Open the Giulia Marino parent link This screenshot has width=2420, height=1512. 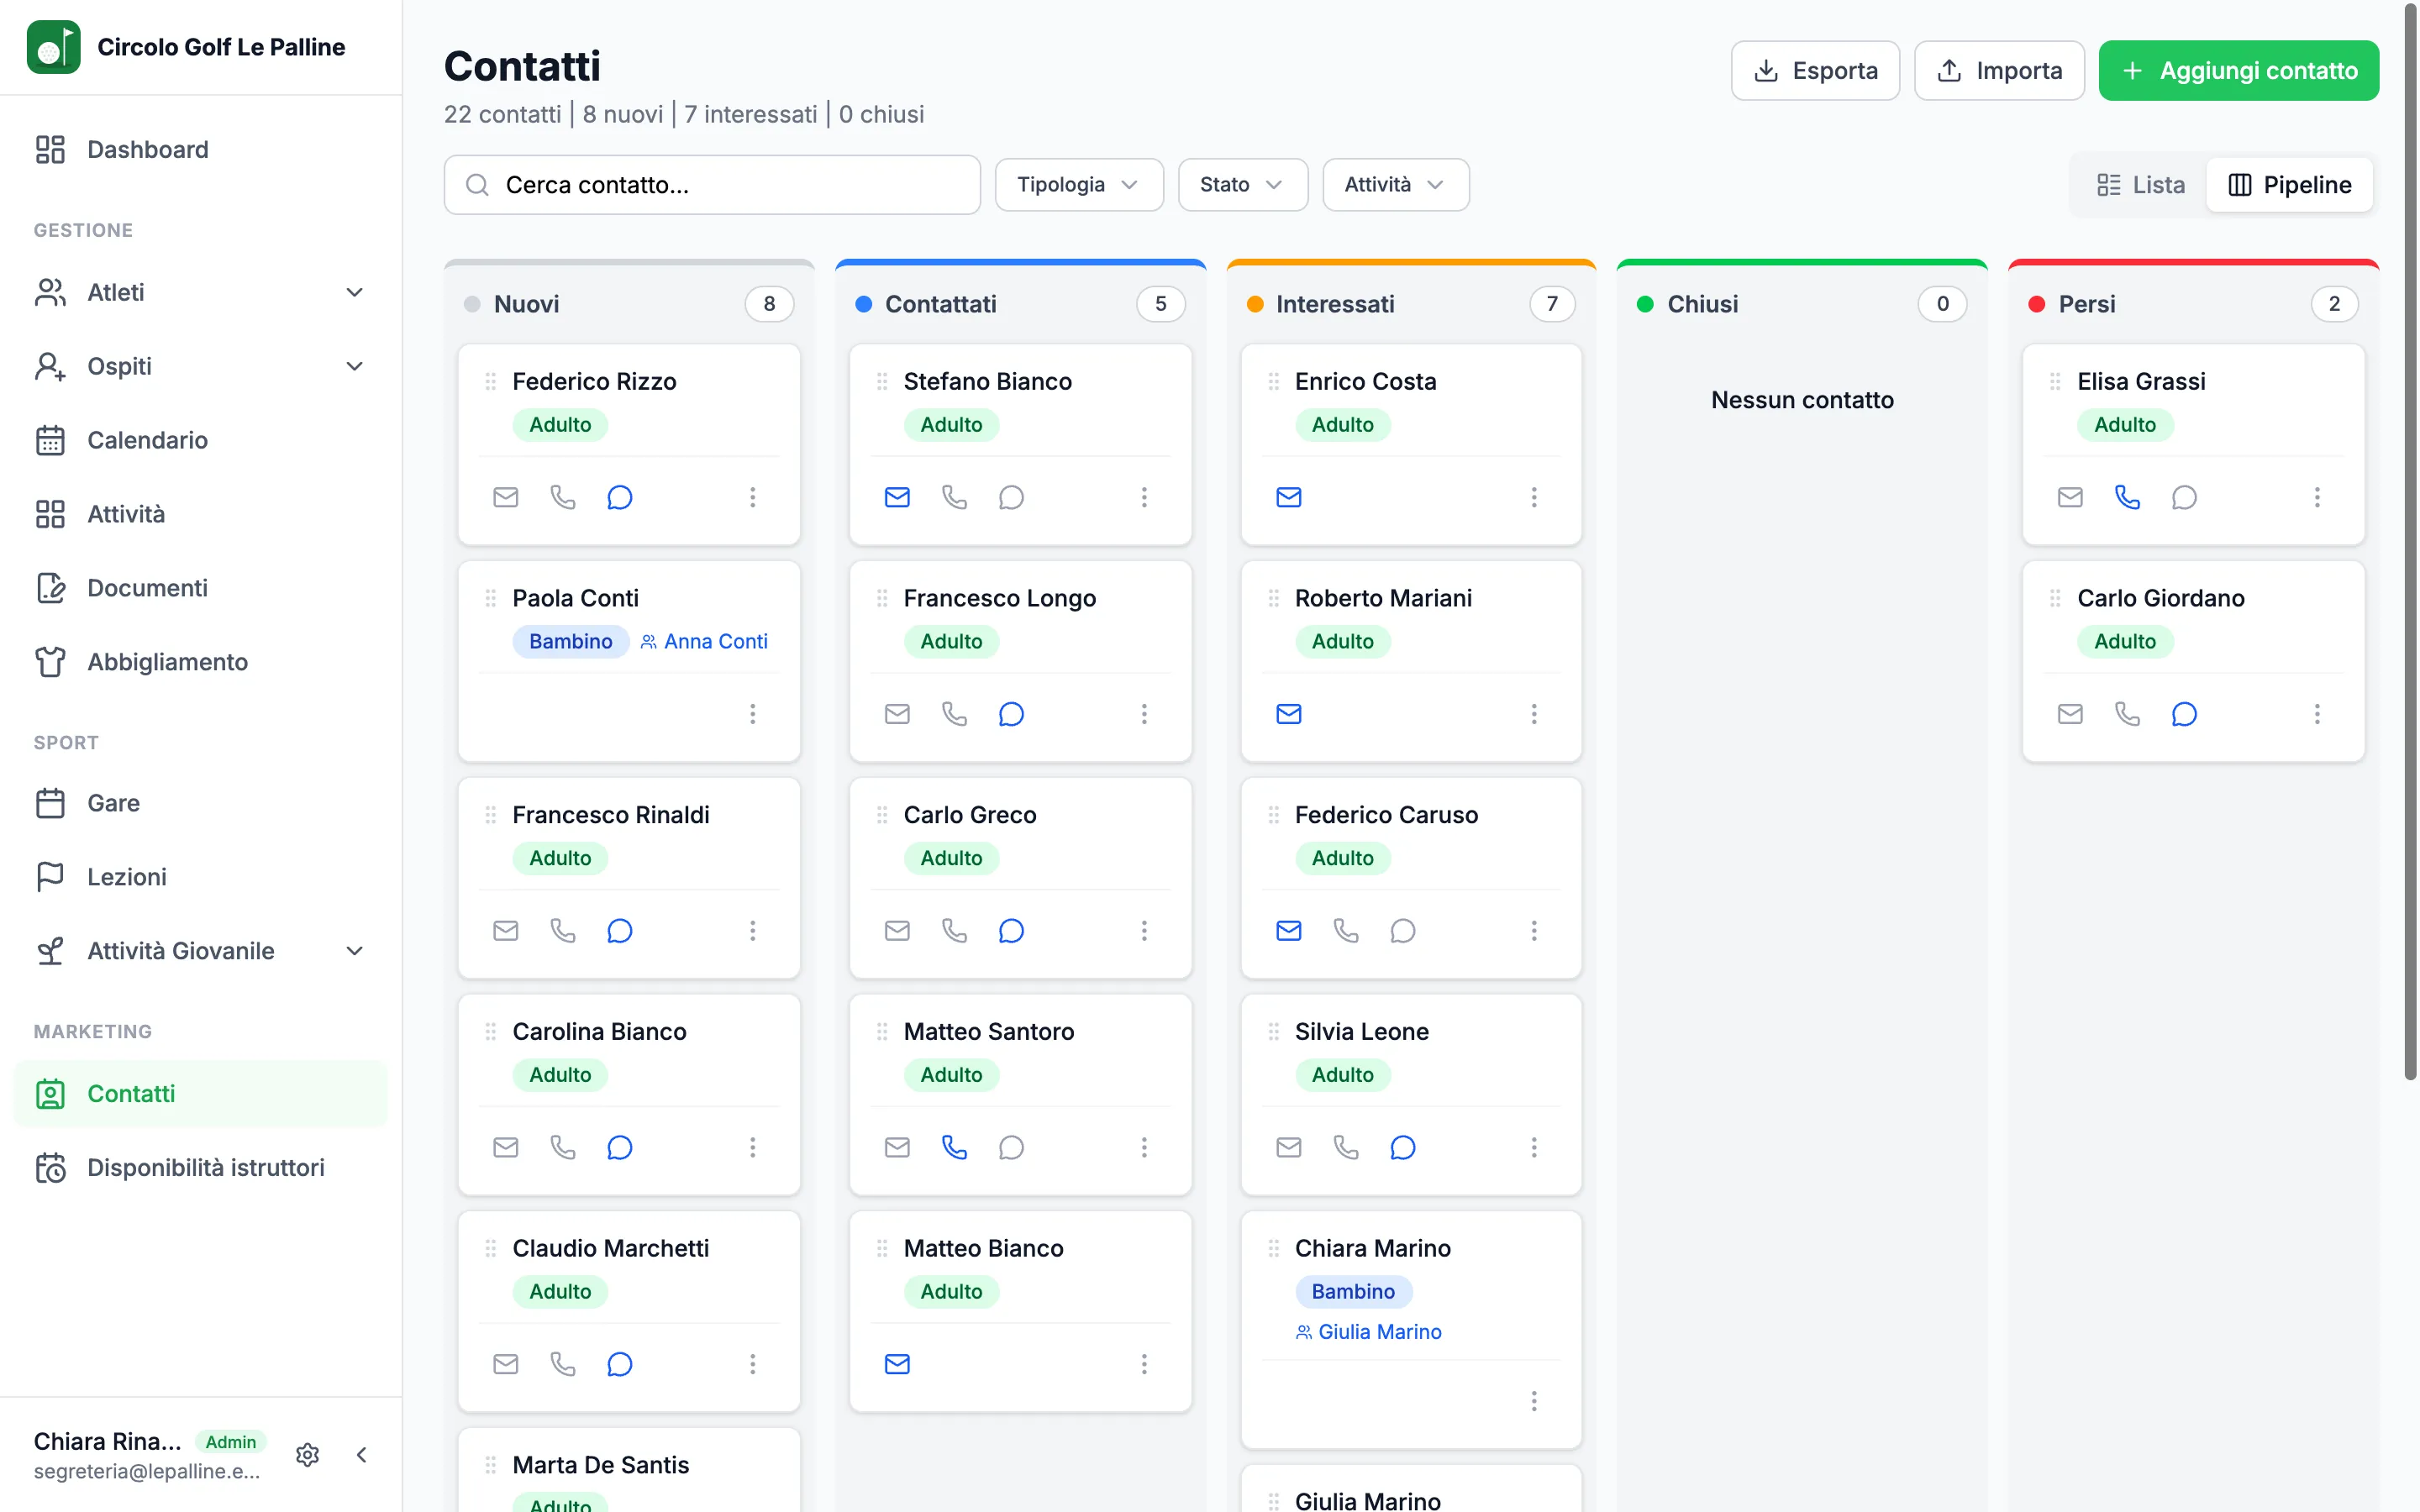point(1368,1332)
